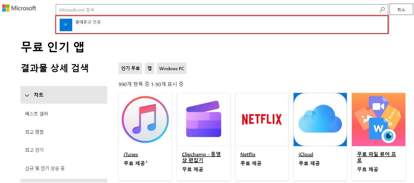Image resolution: width=414 pixels, height=183 pixels.
Task: Click 무료 제공 under Netflix
Action: [x=251, y=163]
